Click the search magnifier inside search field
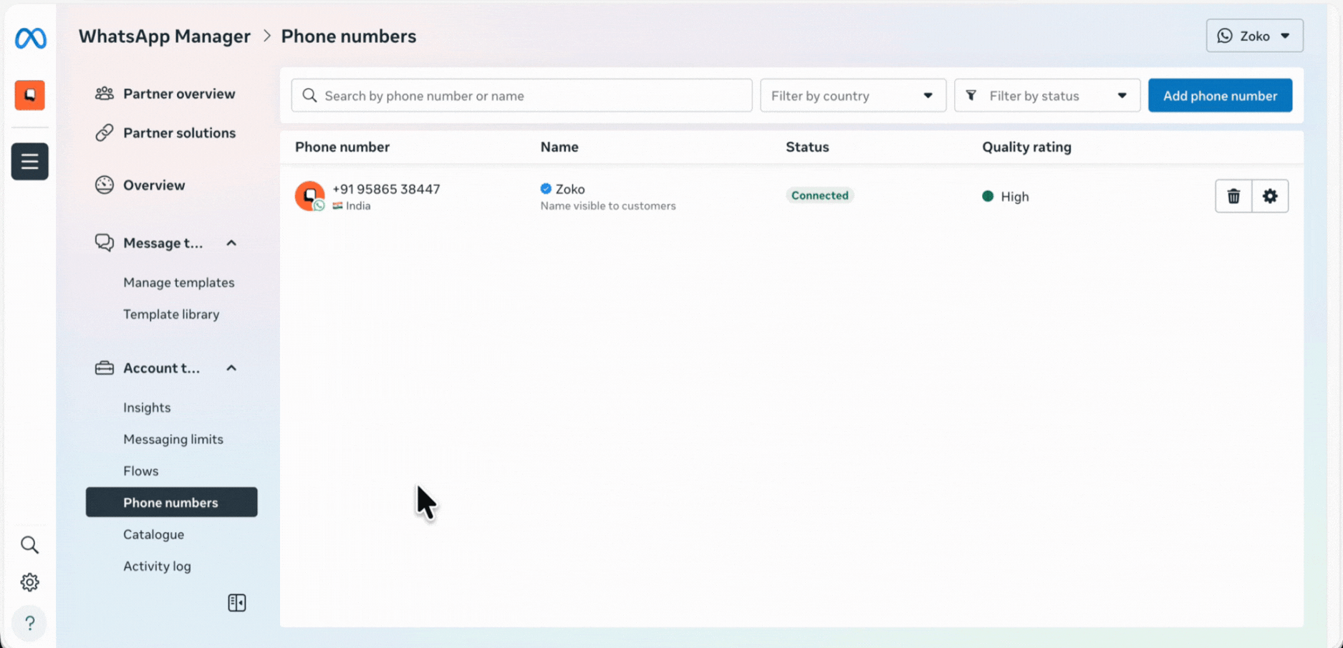 click(309, 95)
